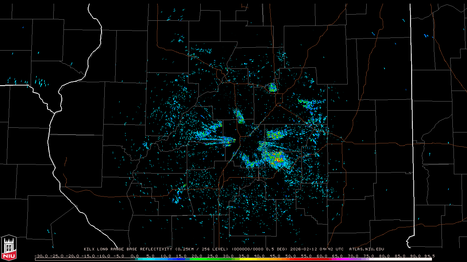Screen dimensions: 467x262
Task: Click the '10.0' scale label
Action: 165,256
